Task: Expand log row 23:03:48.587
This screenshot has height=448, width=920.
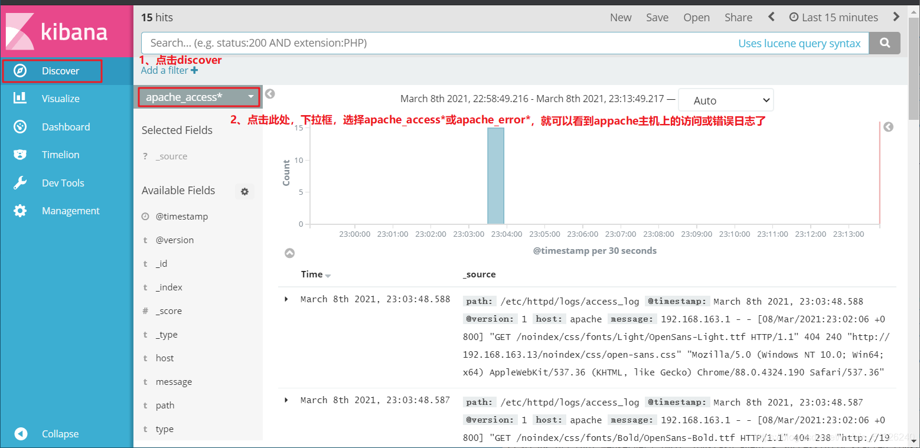Action: point(286,400)
